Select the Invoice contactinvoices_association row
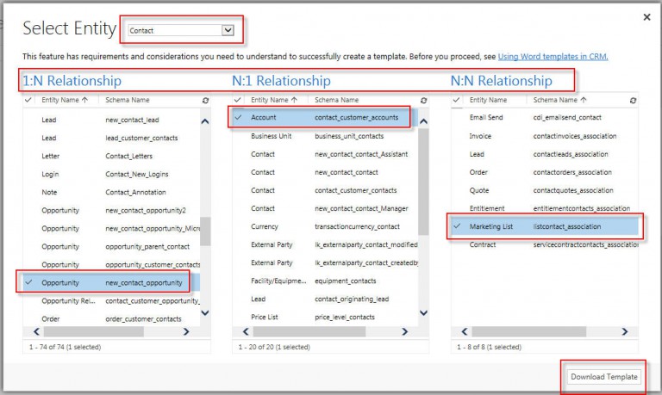This screenshot has width=662, height=395. pyautogui.click(x=545, y=136)
